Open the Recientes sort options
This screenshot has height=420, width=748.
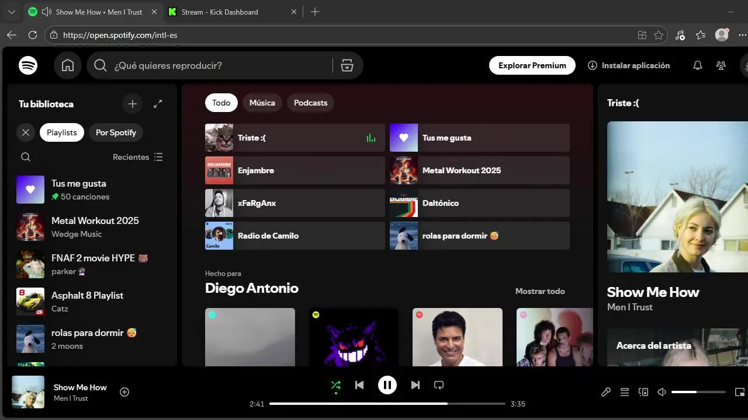[x=138, y=157]
